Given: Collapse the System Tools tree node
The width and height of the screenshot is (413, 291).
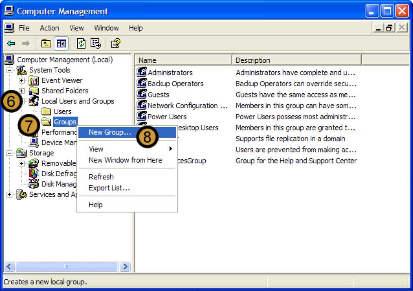Looking at the screenshot, I should click(x=10, y=70).
